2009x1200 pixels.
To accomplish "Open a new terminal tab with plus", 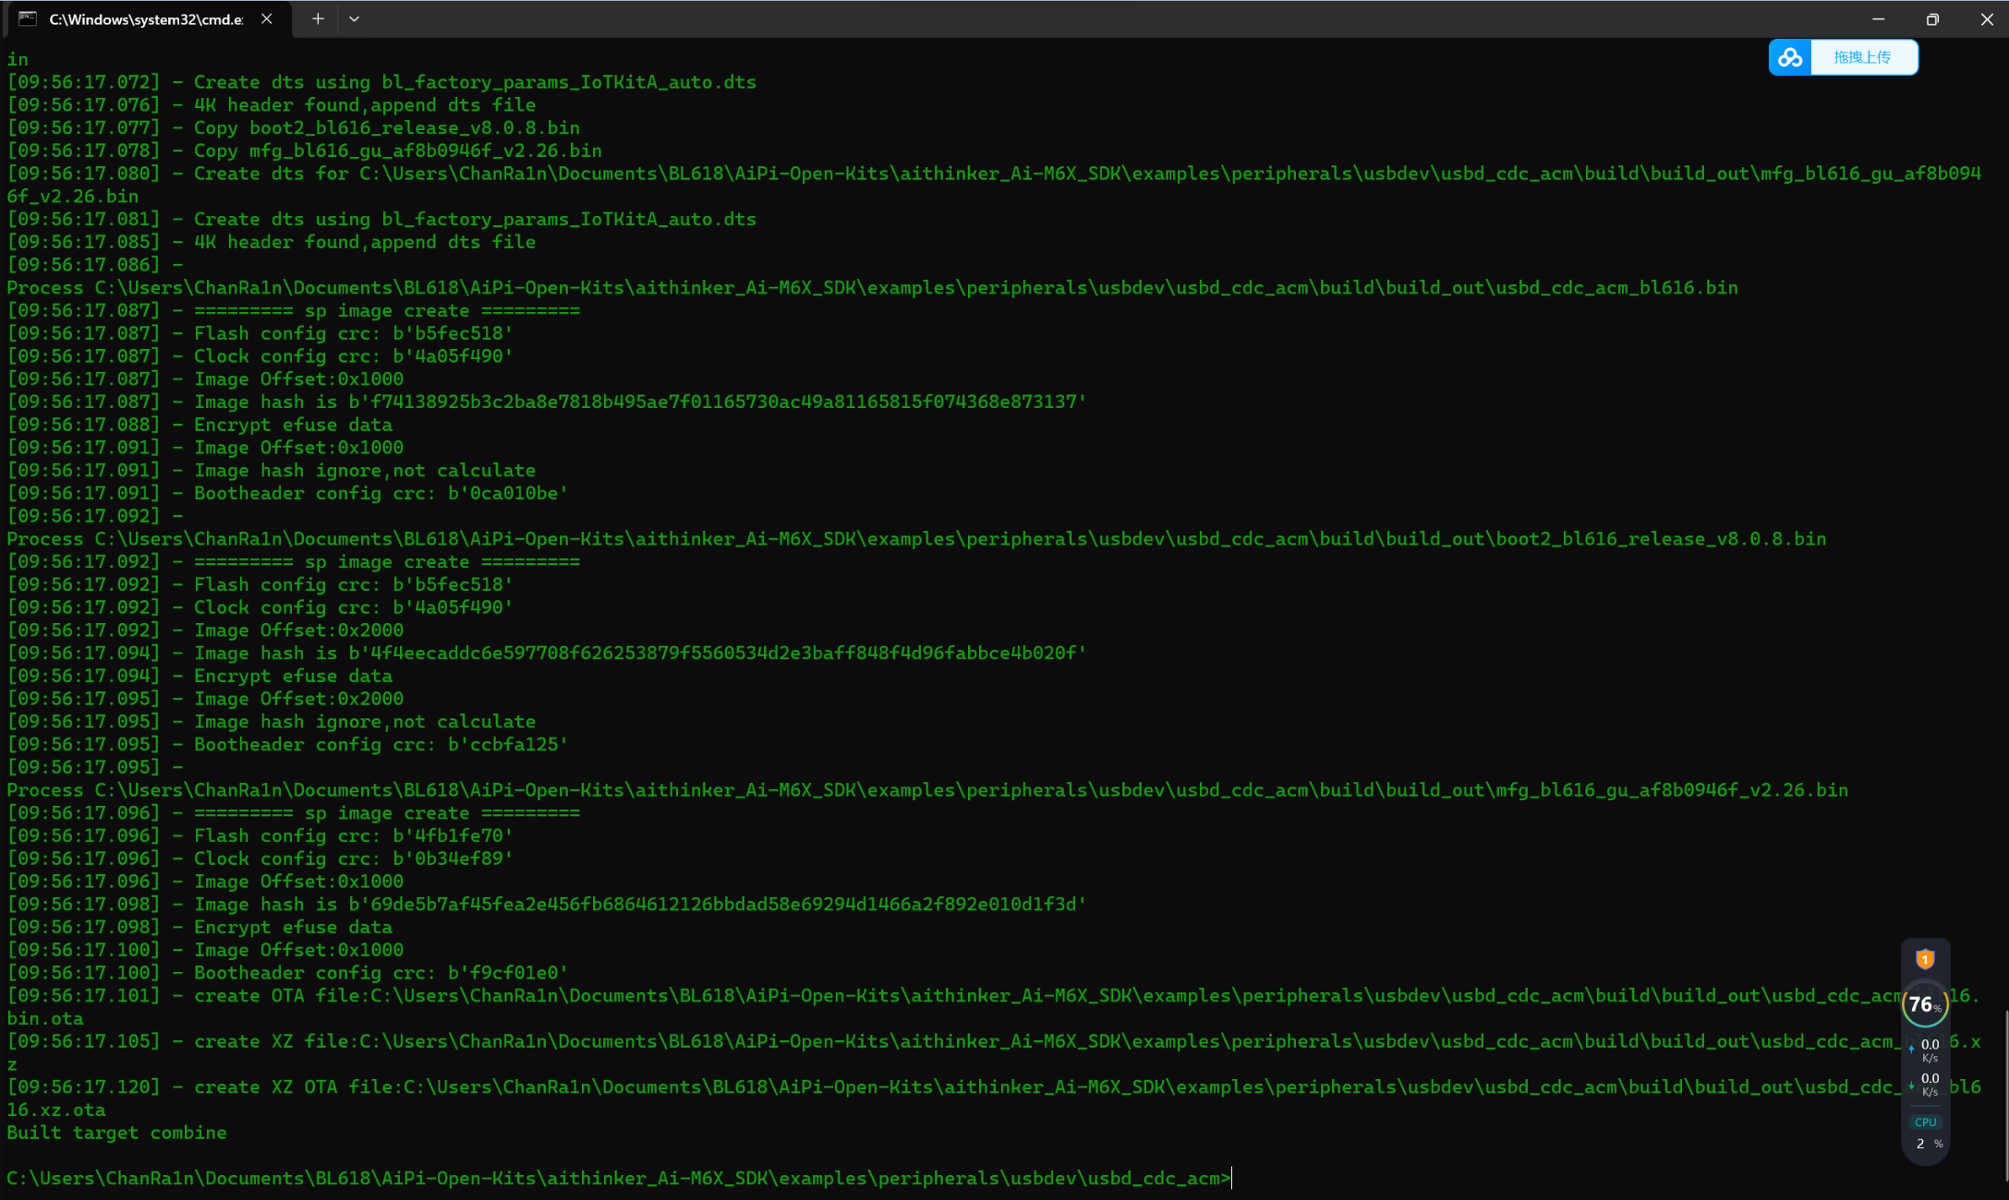I will (x=317, y=18).
